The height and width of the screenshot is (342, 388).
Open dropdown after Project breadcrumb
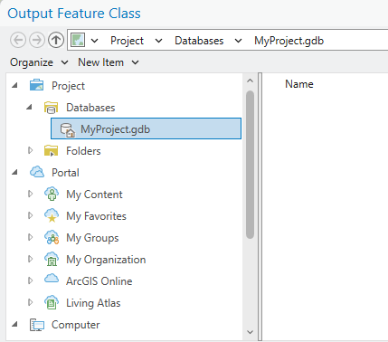[x=159, y=41]
